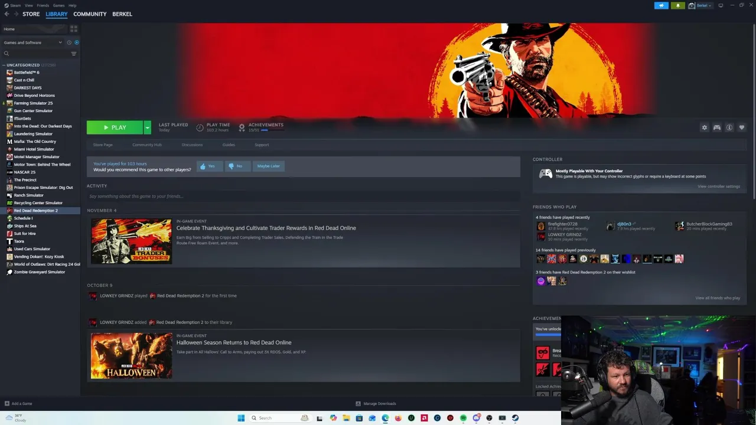Screen dimensions: 756x425
Task: Sort library by recent activity clock icon
Action: pyautogui.click(x=69, y=42)
